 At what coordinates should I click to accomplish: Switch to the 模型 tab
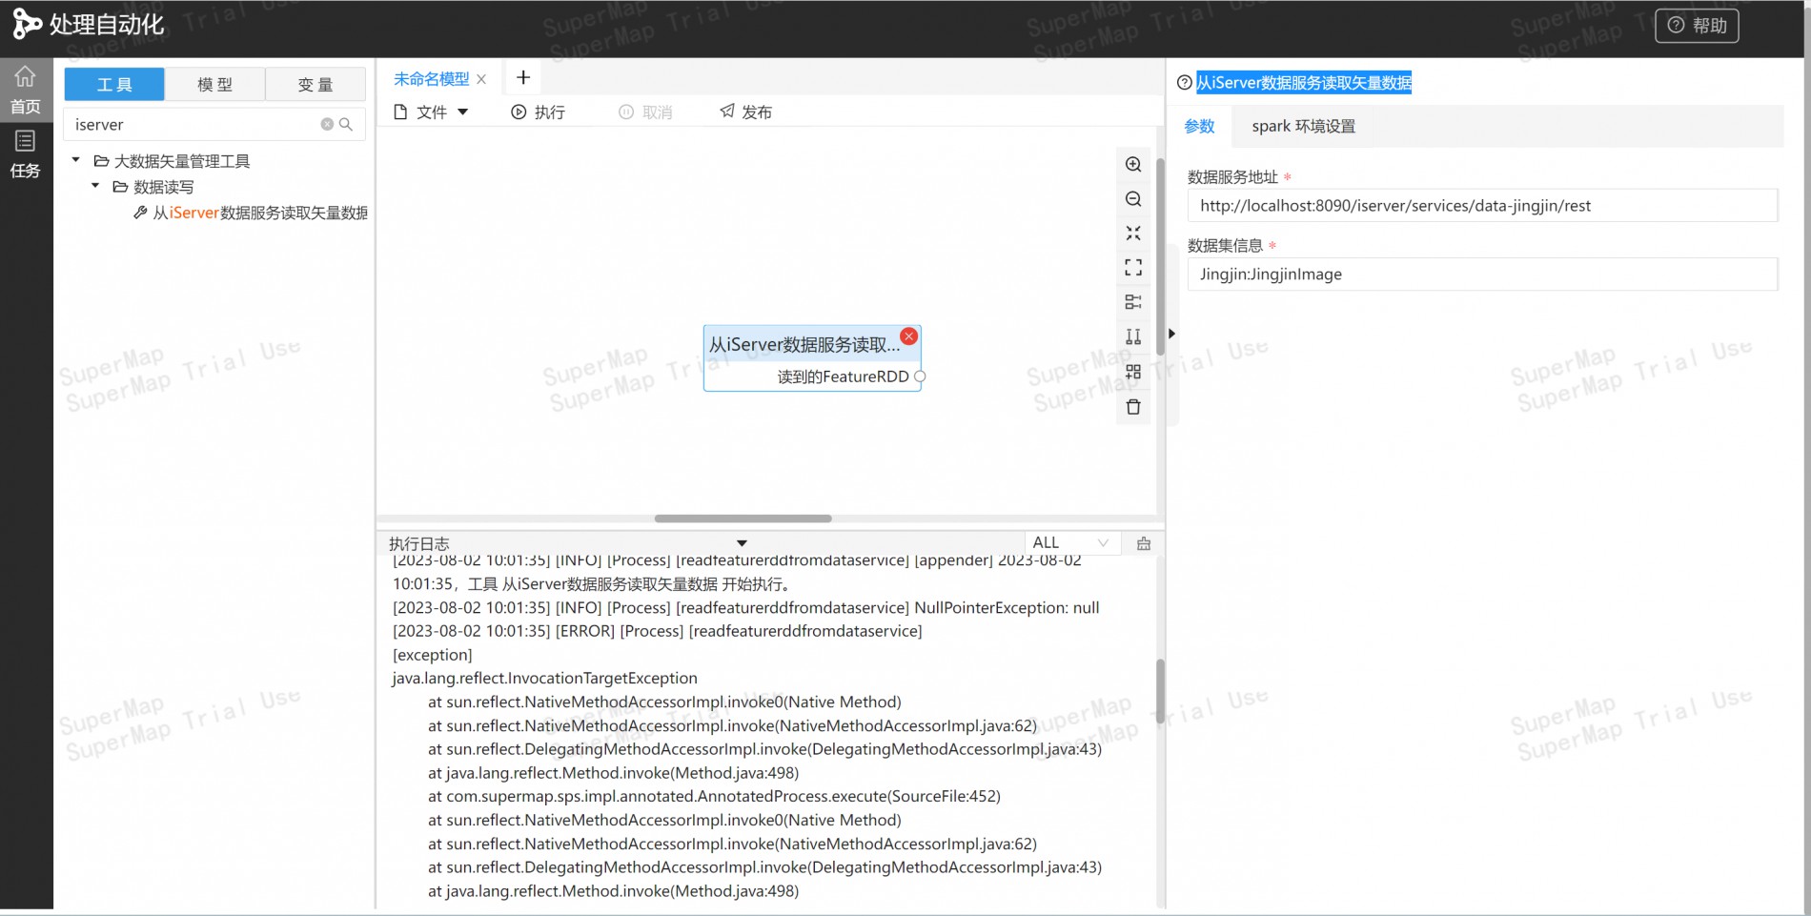coord(214,84)
